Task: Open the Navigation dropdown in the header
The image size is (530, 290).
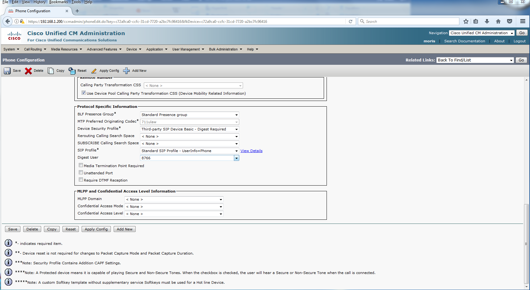Action: point(482,33)
